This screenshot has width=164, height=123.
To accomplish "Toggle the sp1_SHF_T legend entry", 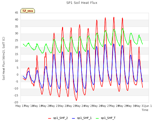I will point(106,118).
